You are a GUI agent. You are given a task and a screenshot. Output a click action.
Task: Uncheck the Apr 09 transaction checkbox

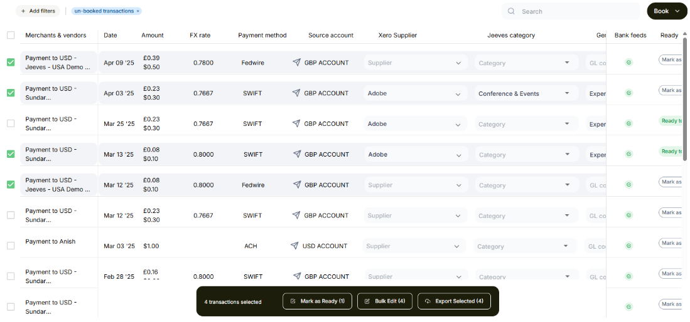pyautogui.click(x=11, y=63)
